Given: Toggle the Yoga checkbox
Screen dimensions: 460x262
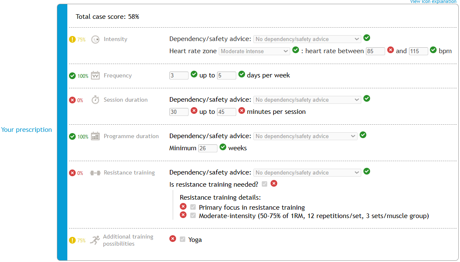Looking at the screenshot, I should click(182, 239).
